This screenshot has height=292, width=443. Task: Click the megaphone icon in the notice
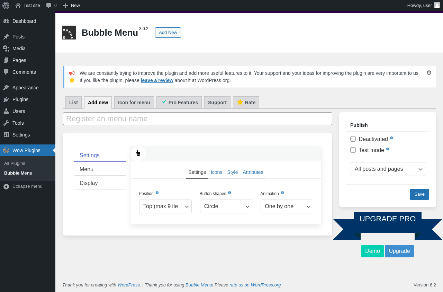coord(72,73)
